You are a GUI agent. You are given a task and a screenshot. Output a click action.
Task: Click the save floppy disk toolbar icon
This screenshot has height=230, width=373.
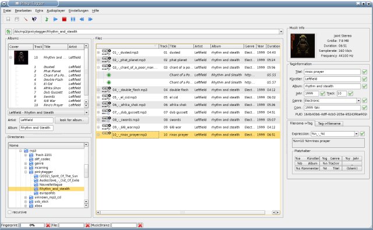tap(8, 19)
